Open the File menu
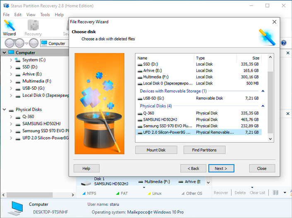 tap(6, 15)
